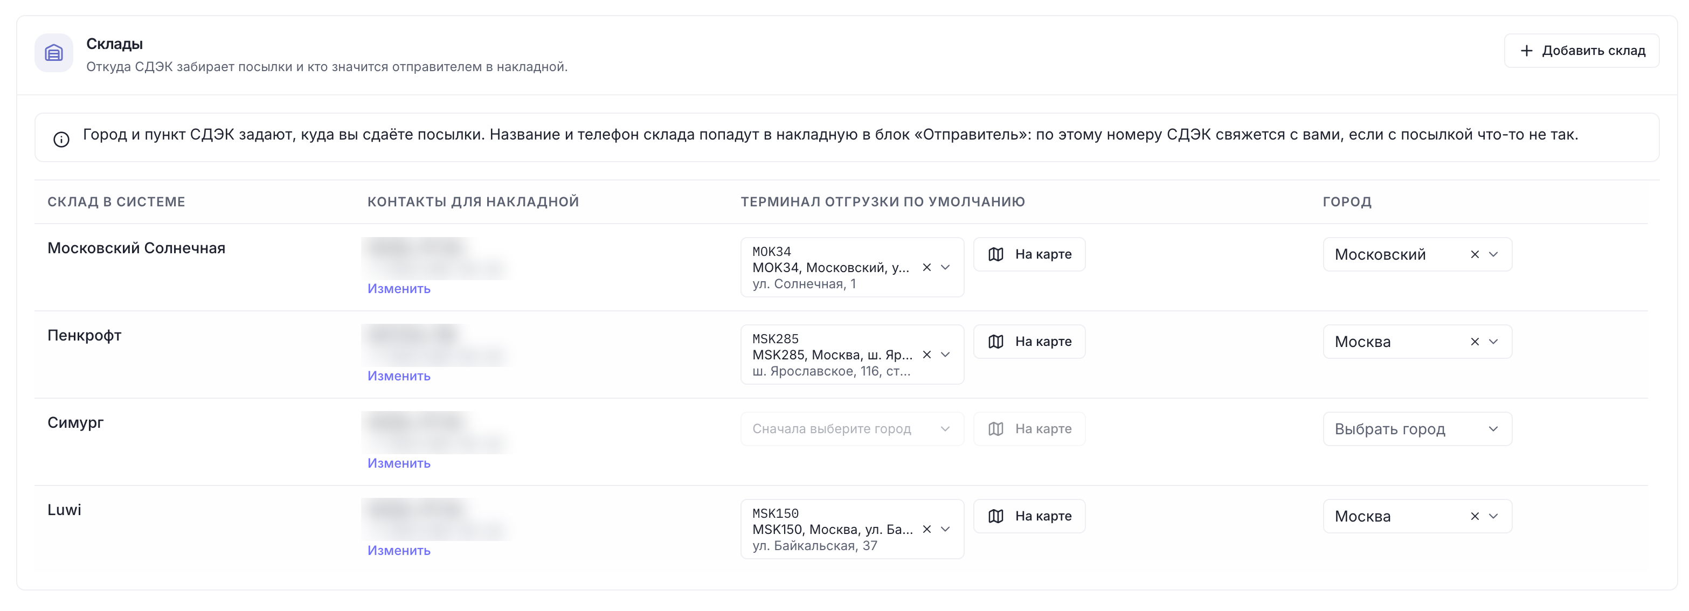Select the Симург warehouse name
Image resolution: width=1689 pixels, height=611 pixels.
75,423
